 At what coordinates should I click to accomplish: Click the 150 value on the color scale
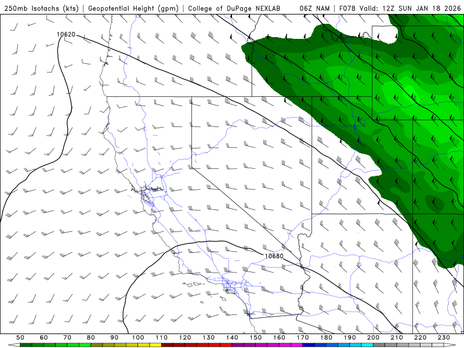tap(255, 338)
